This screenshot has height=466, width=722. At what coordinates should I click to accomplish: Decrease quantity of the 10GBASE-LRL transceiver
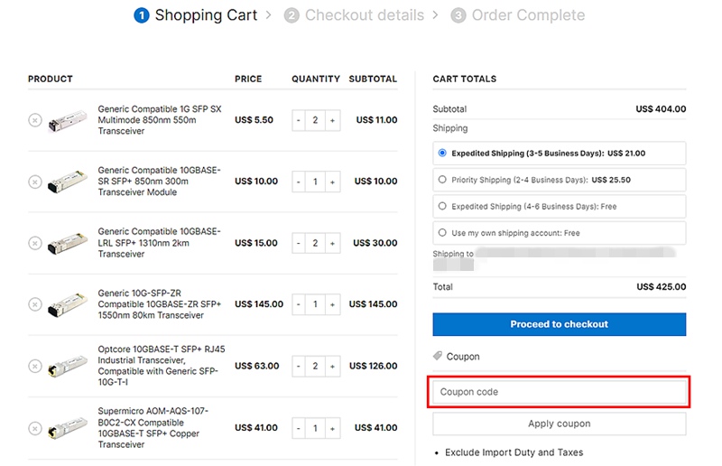tap(299, 243)
